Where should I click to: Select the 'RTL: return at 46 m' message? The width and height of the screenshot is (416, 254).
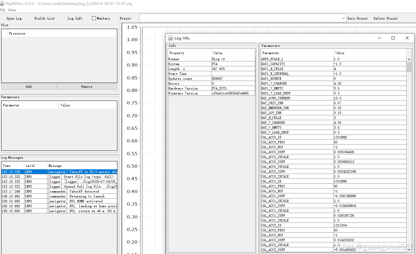(x=59, y=211)
